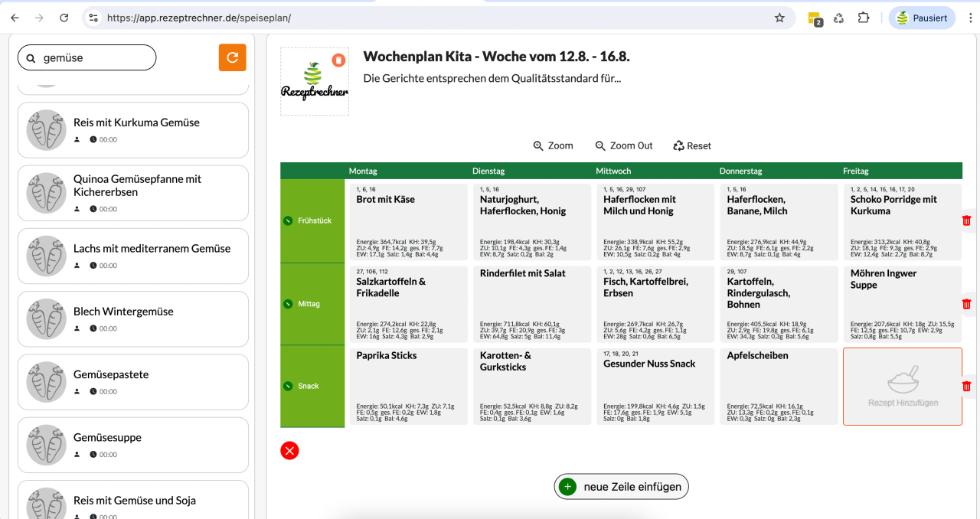Click the clock icon on Gemüsesuppe
The width and height of the screenshot is (980, 519).
tap(93, 454)
